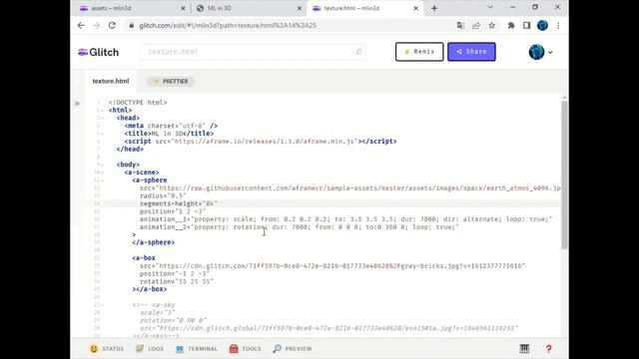Viewport: 639px width, 359px height.
Task: Click the aframe.min.js script line
Action: pos(261,142)
